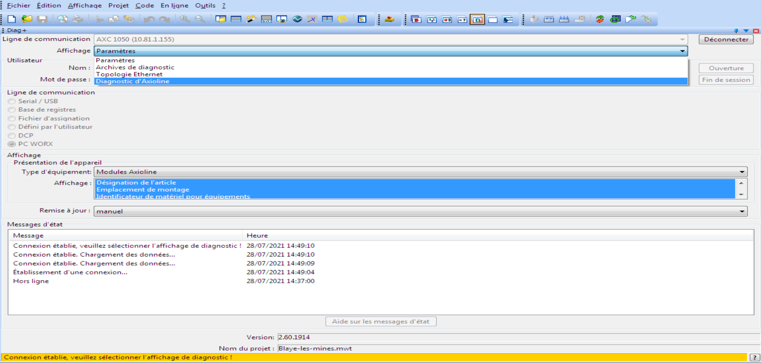This screenshot has height=363, width=761.
Task: Click the New project blank page icon
Action: (x=12, y=19)
